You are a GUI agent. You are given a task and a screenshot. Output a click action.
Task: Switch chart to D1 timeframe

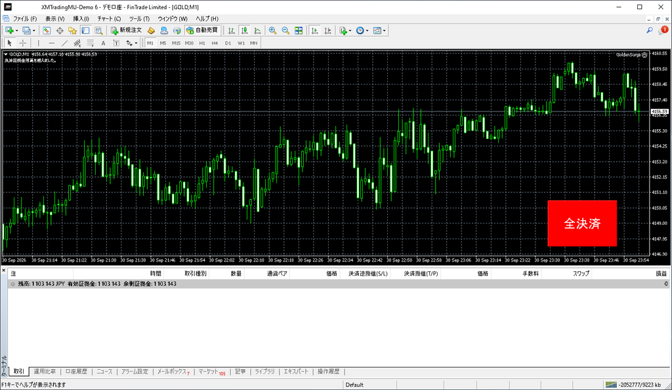click(x=228, y=43)
